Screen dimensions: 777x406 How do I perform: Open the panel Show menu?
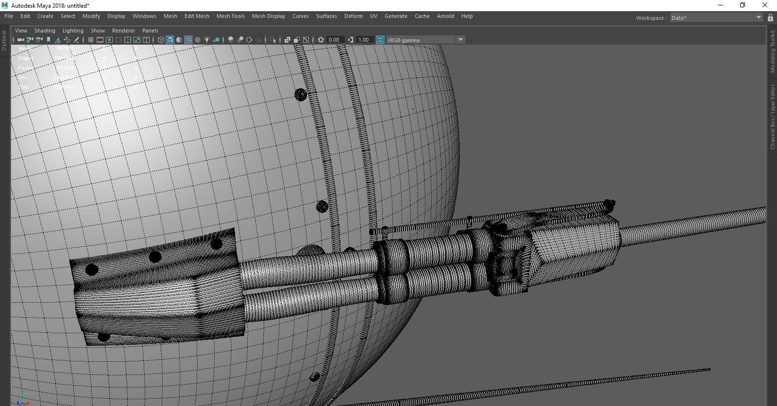click(98, 30)
